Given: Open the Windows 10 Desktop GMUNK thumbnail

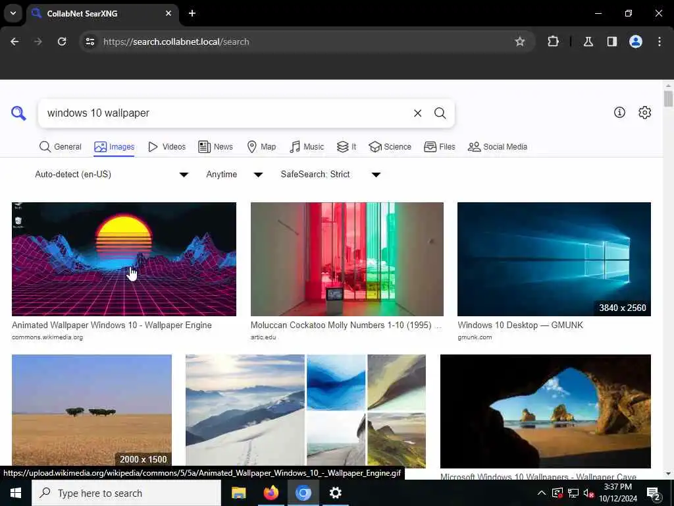Looking at the screenshot, I should click(554, 259).
